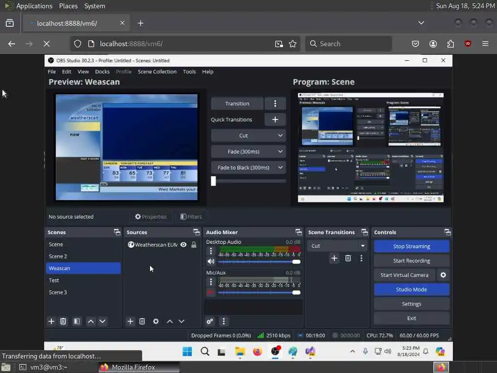Click Start Recording button

coord(412,261)
